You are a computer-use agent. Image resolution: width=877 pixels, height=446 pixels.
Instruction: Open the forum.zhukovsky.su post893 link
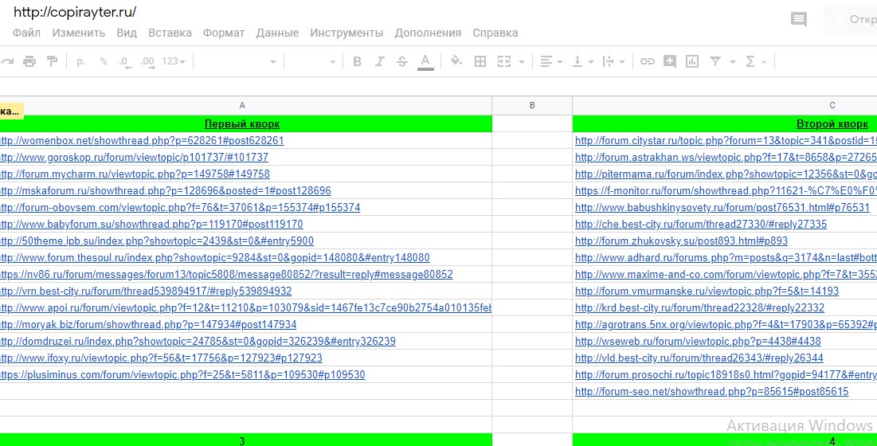681,241
